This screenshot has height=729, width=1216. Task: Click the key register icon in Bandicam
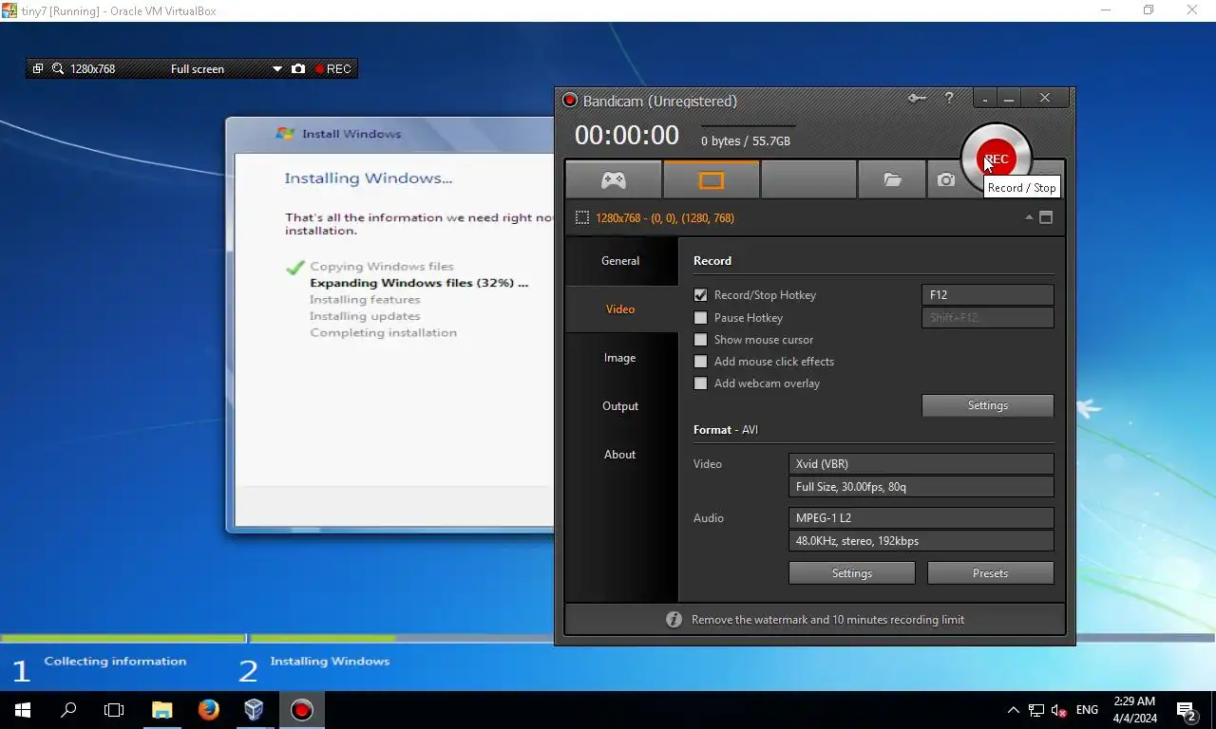pos(917,98)
